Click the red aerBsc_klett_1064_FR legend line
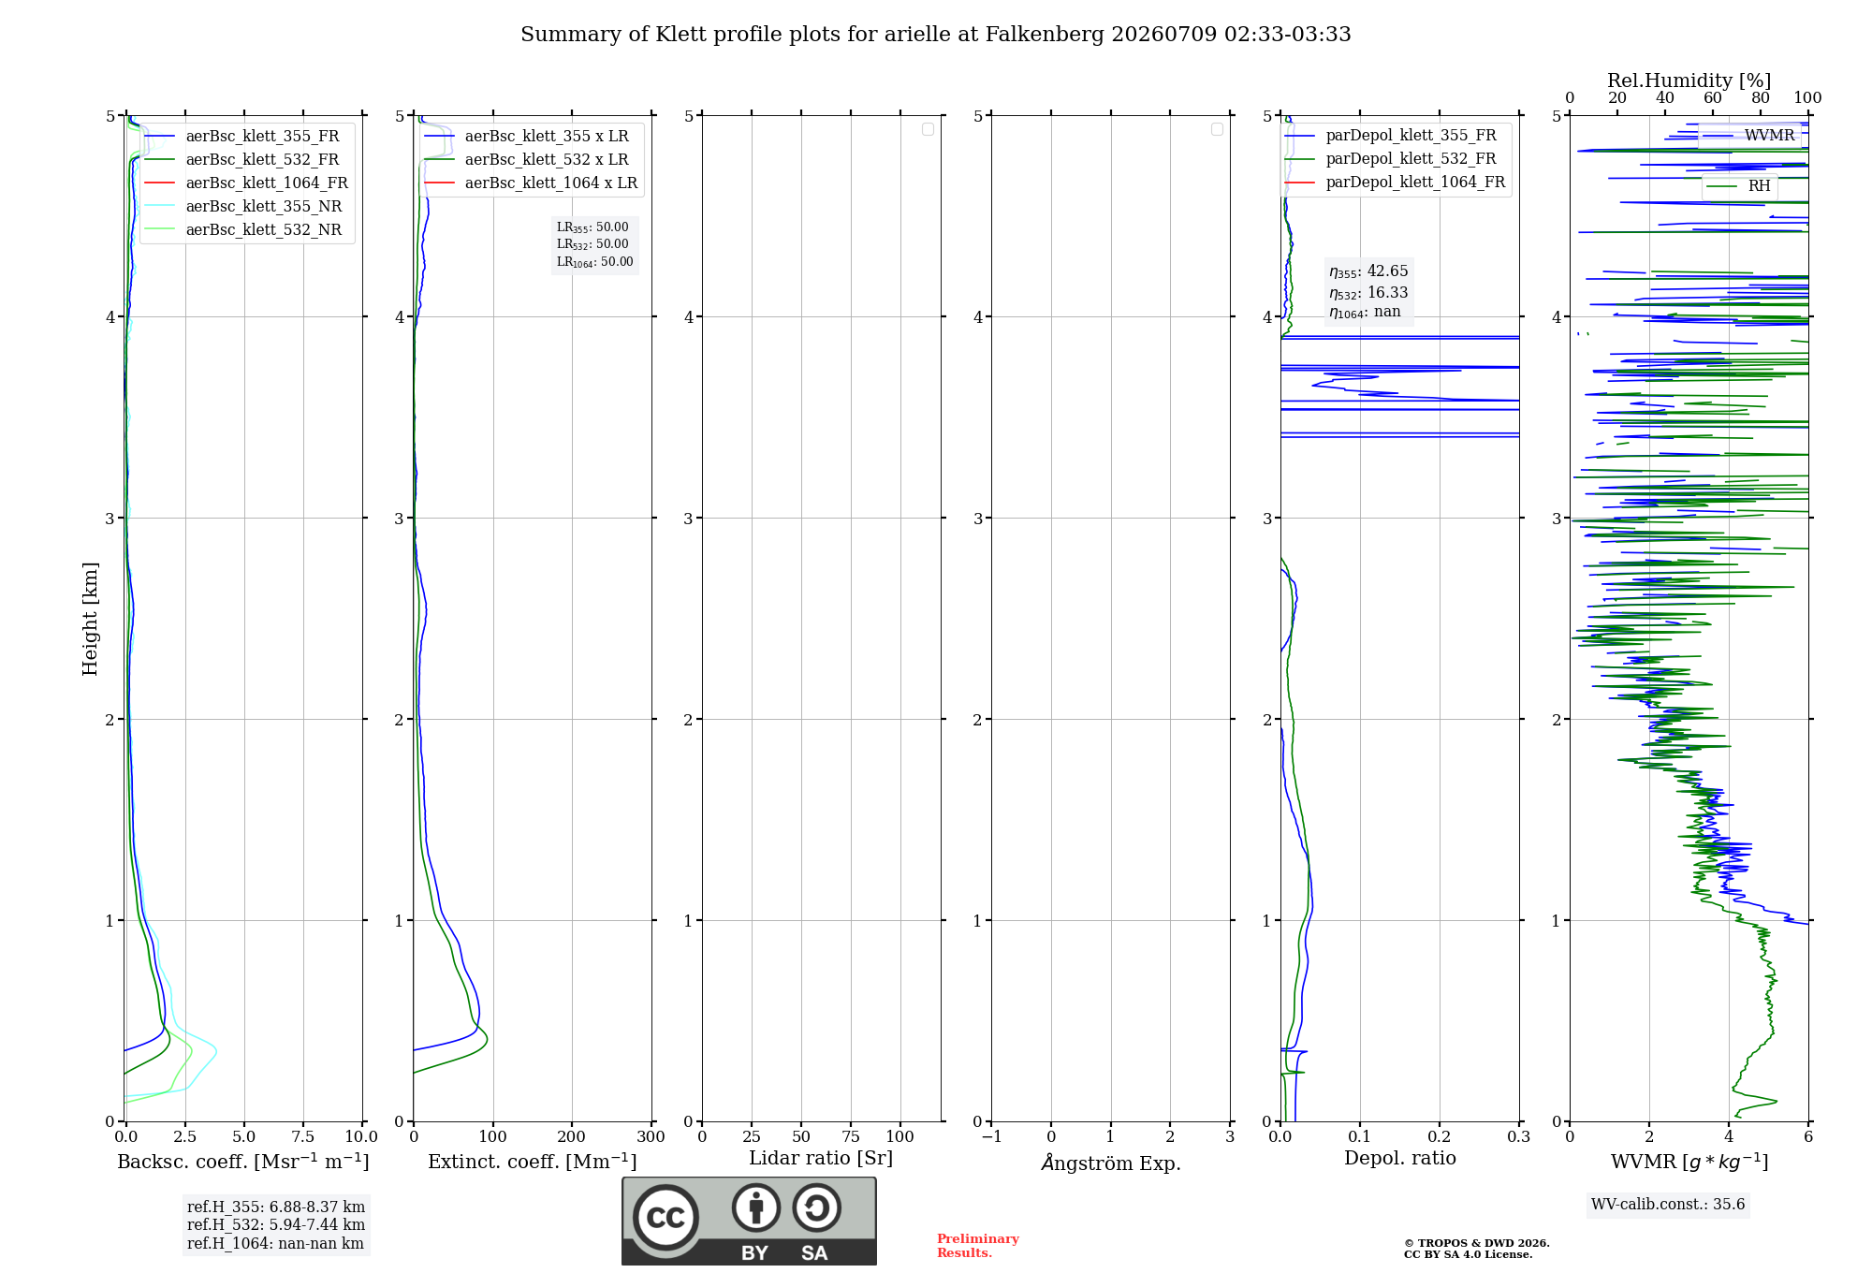Screen dimensions: 1872x1273 click(160, 183)
